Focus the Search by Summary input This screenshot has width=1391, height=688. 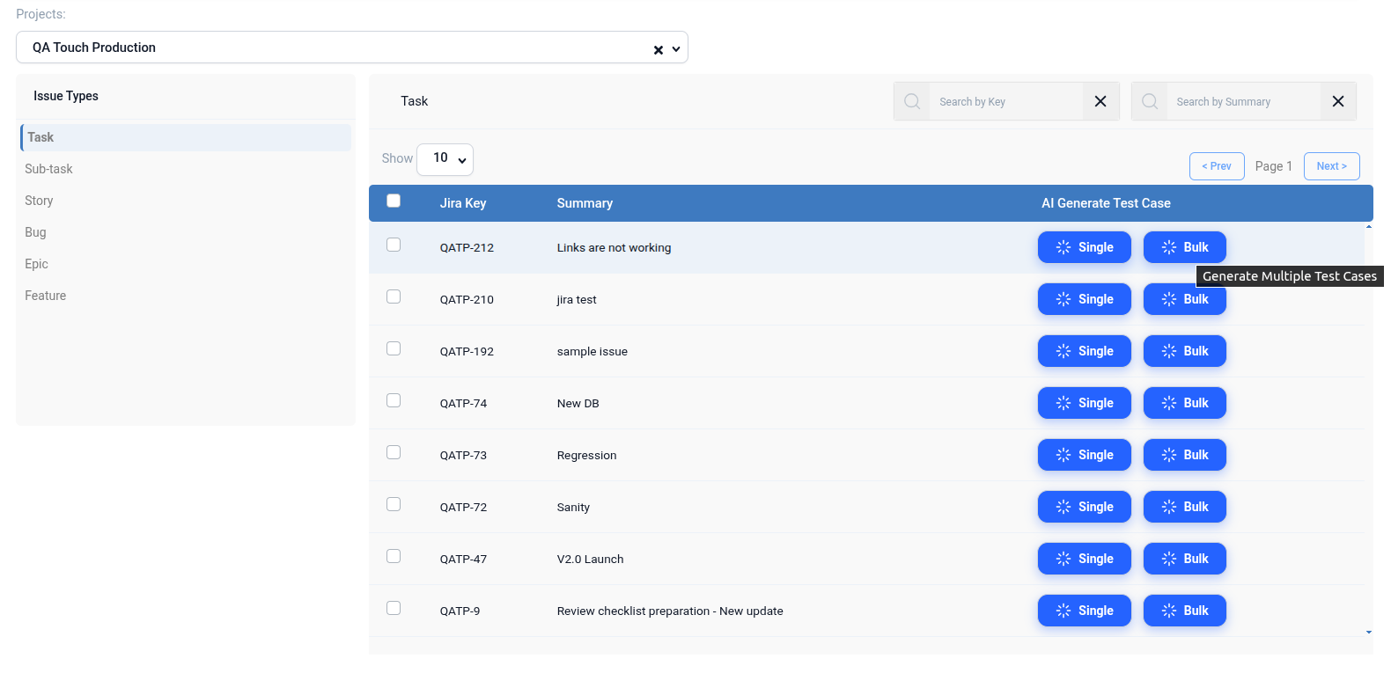[x=1243, y=102]
